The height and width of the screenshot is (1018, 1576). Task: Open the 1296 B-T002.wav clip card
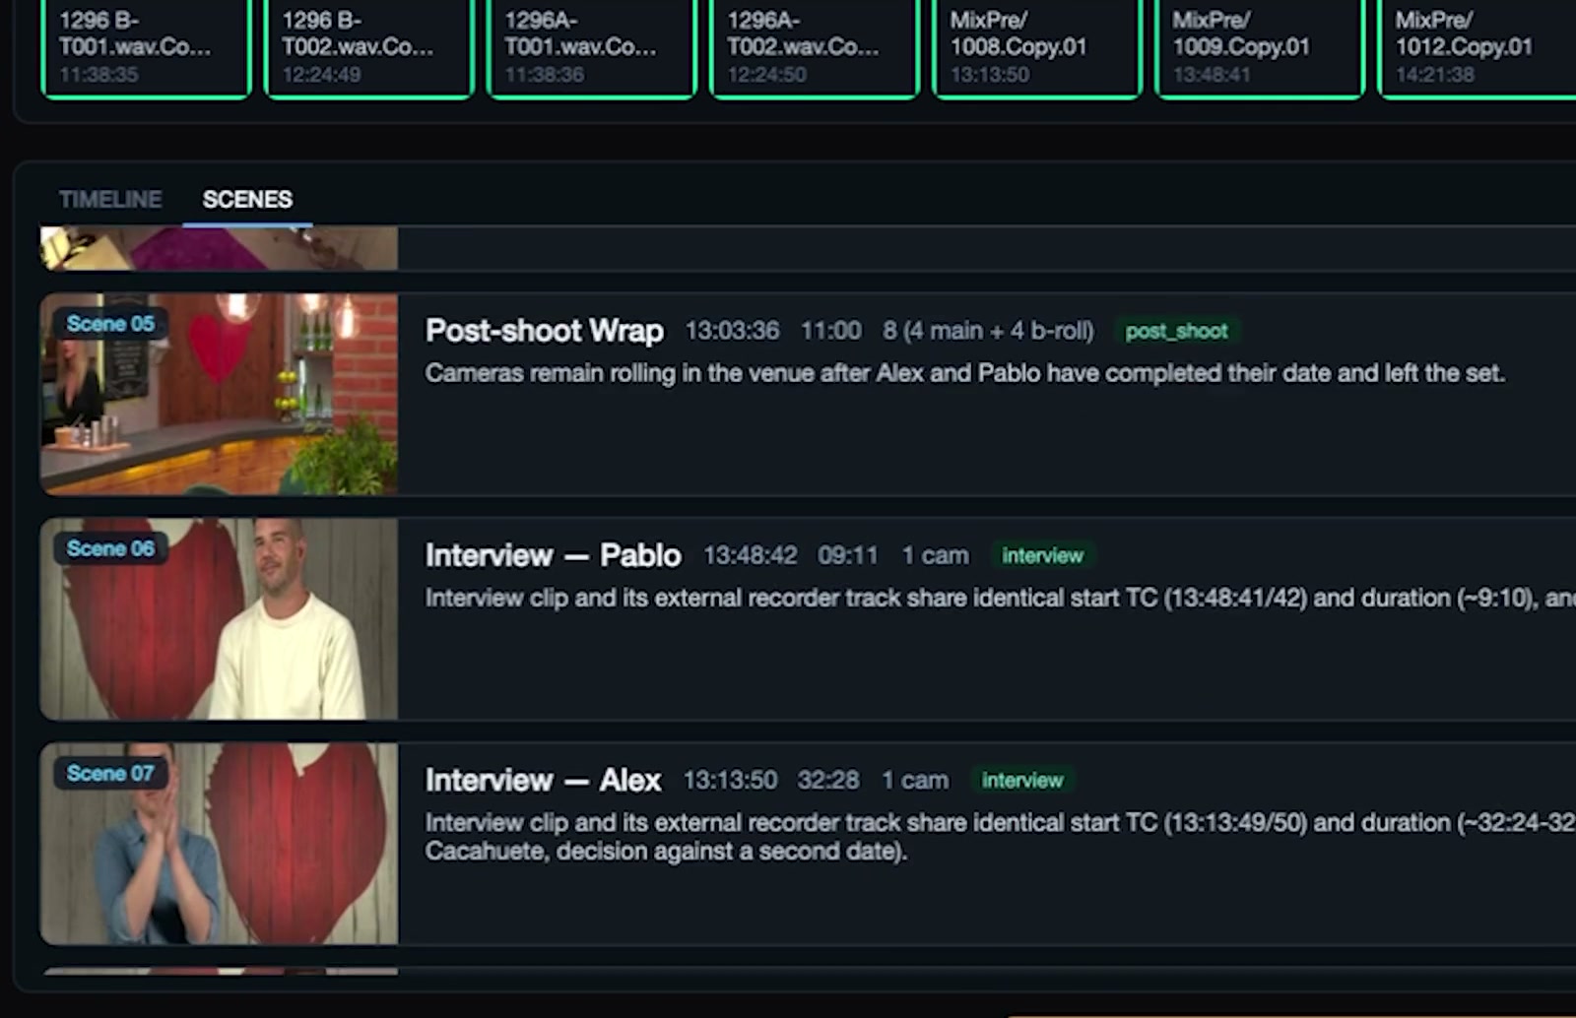[369, 48]
